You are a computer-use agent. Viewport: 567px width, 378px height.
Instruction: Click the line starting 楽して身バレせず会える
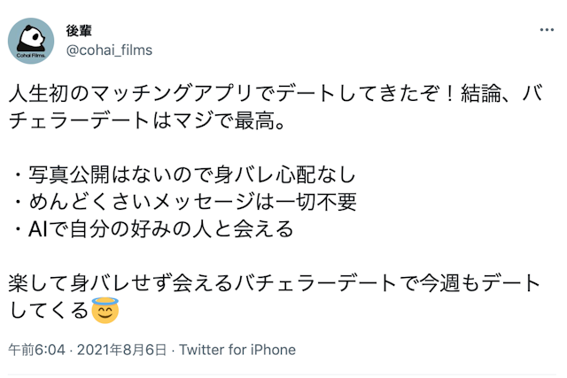pyautogui.click(x=274, y=283)
